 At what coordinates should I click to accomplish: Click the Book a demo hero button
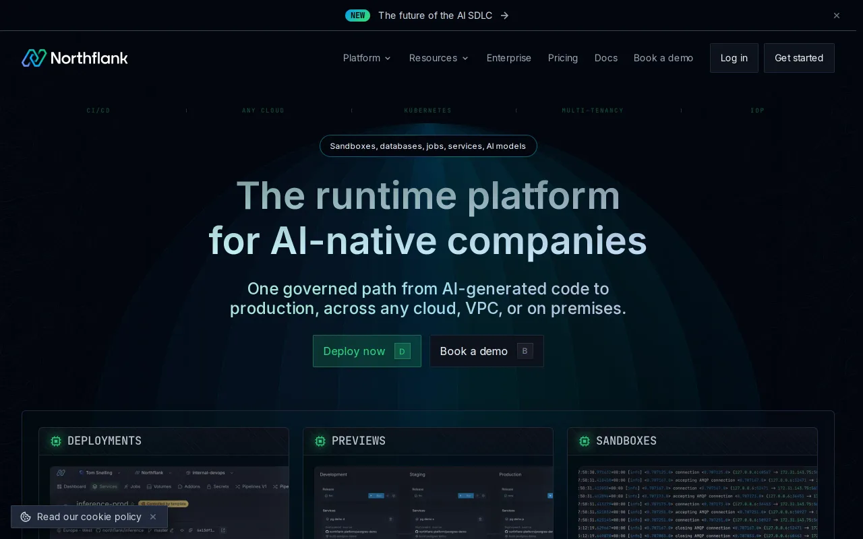point(487,351)
